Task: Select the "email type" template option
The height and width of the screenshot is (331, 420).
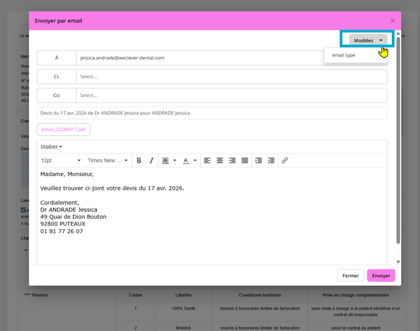Action: coord(344,55)
